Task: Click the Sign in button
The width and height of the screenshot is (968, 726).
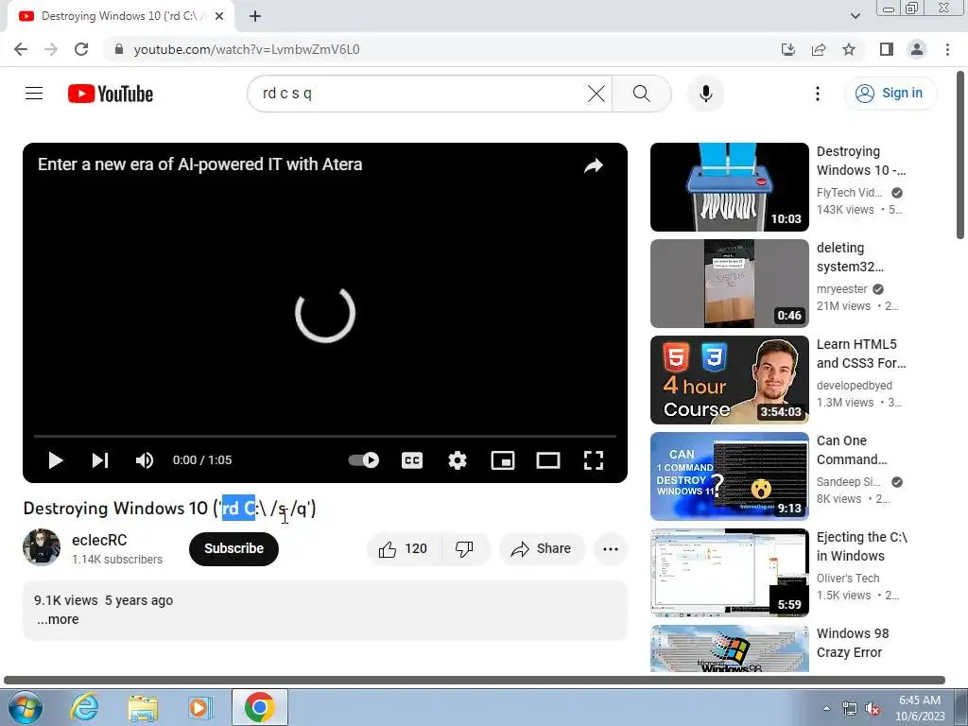Action: (890, 94)
